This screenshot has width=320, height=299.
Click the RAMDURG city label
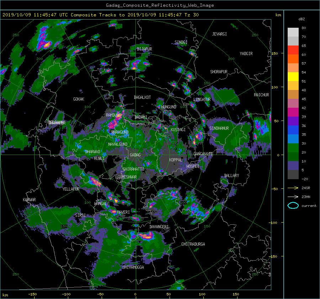(113, 115)
